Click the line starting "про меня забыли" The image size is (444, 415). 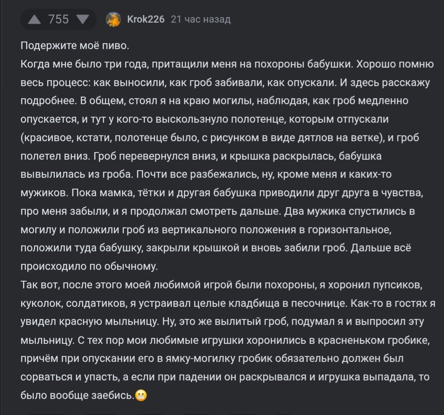[218, 211]
